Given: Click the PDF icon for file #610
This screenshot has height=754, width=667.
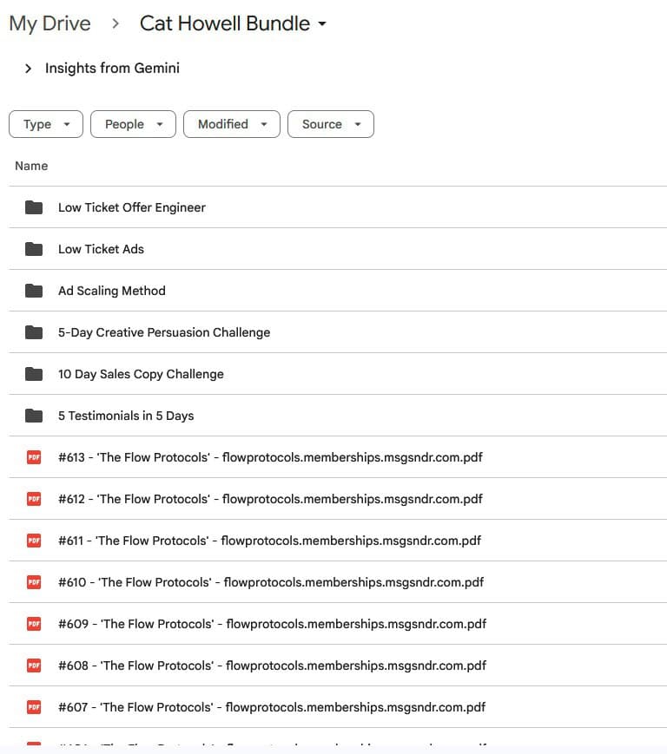Looking at the screenshot, I should (x=34, y=582).
